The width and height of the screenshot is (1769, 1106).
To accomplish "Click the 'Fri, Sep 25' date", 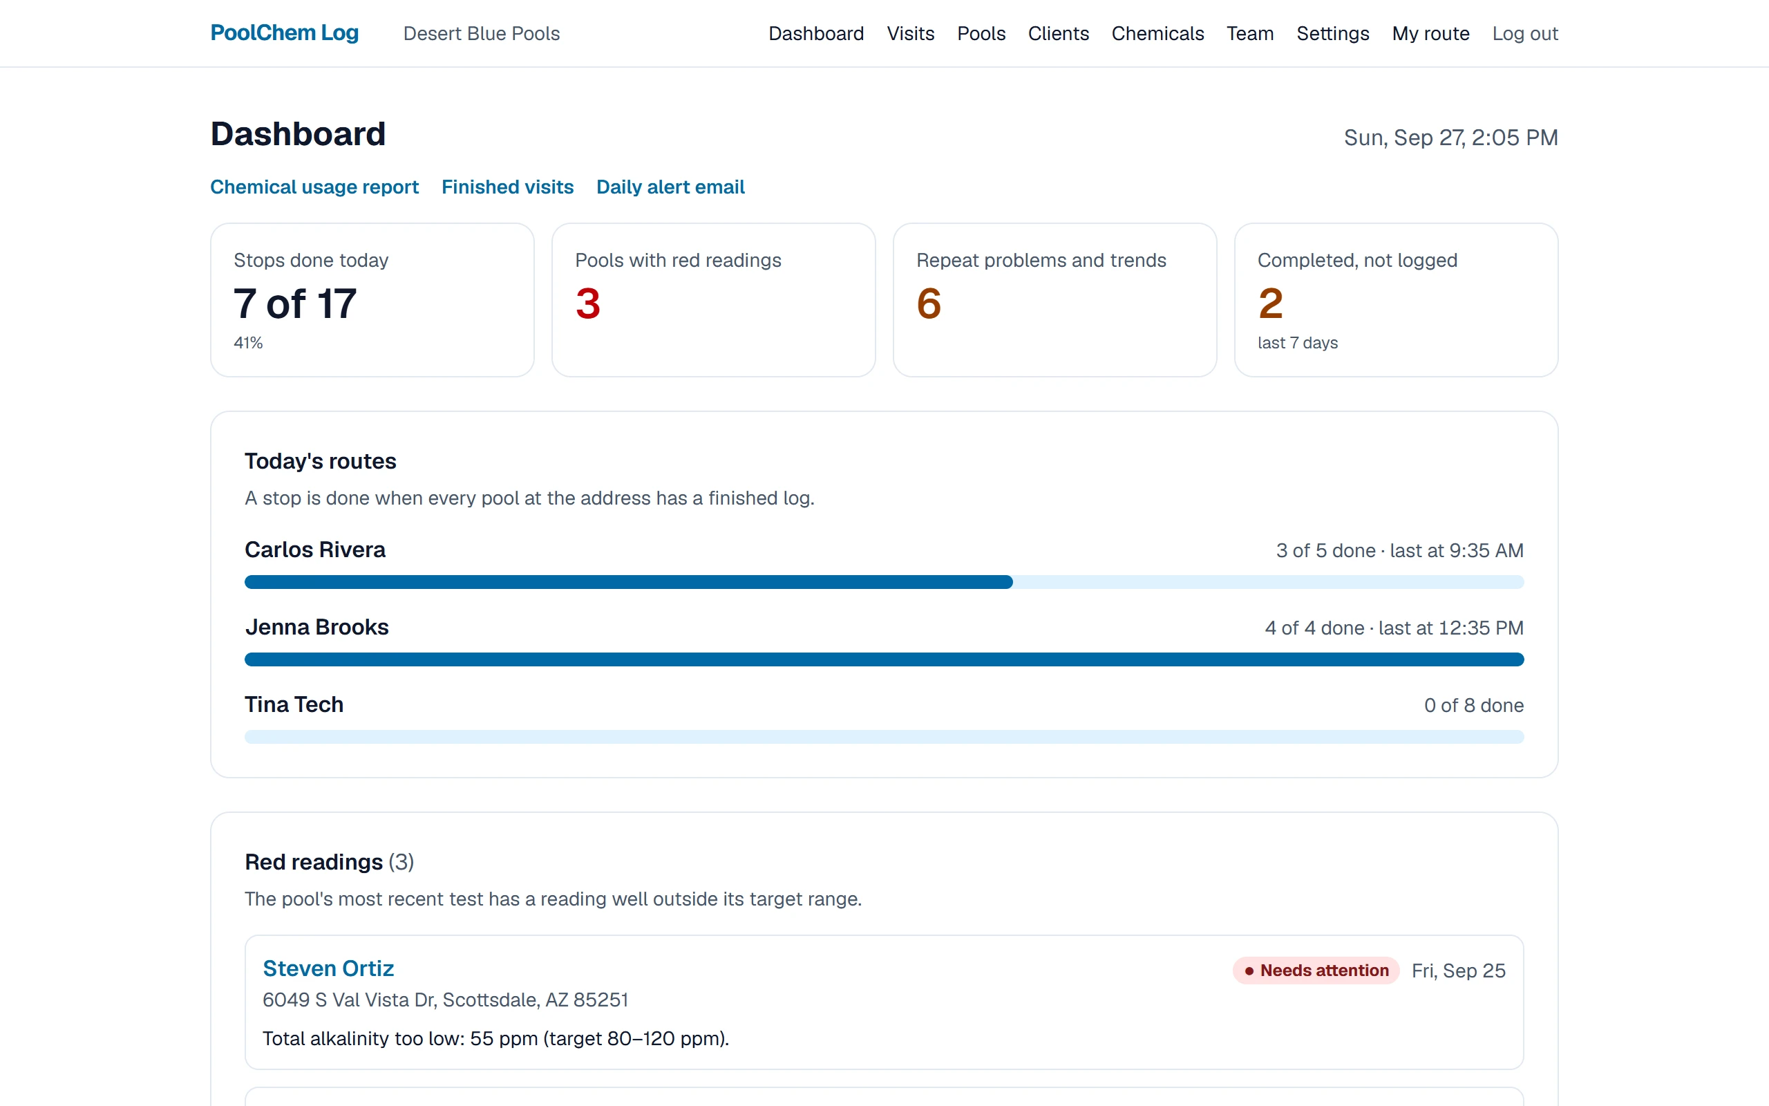I will 1458,971.
